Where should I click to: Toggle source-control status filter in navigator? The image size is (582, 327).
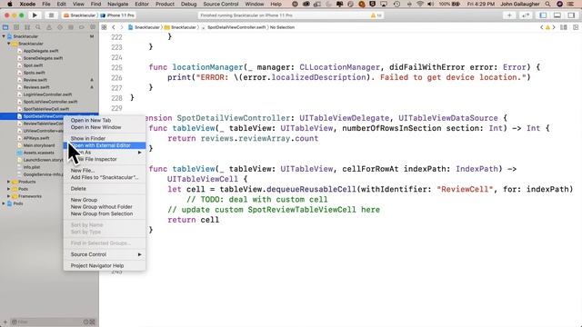coord(93,322)
